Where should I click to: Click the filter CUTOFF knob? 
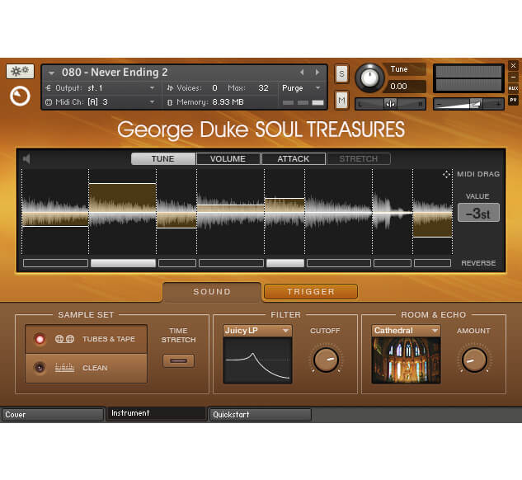326,360
